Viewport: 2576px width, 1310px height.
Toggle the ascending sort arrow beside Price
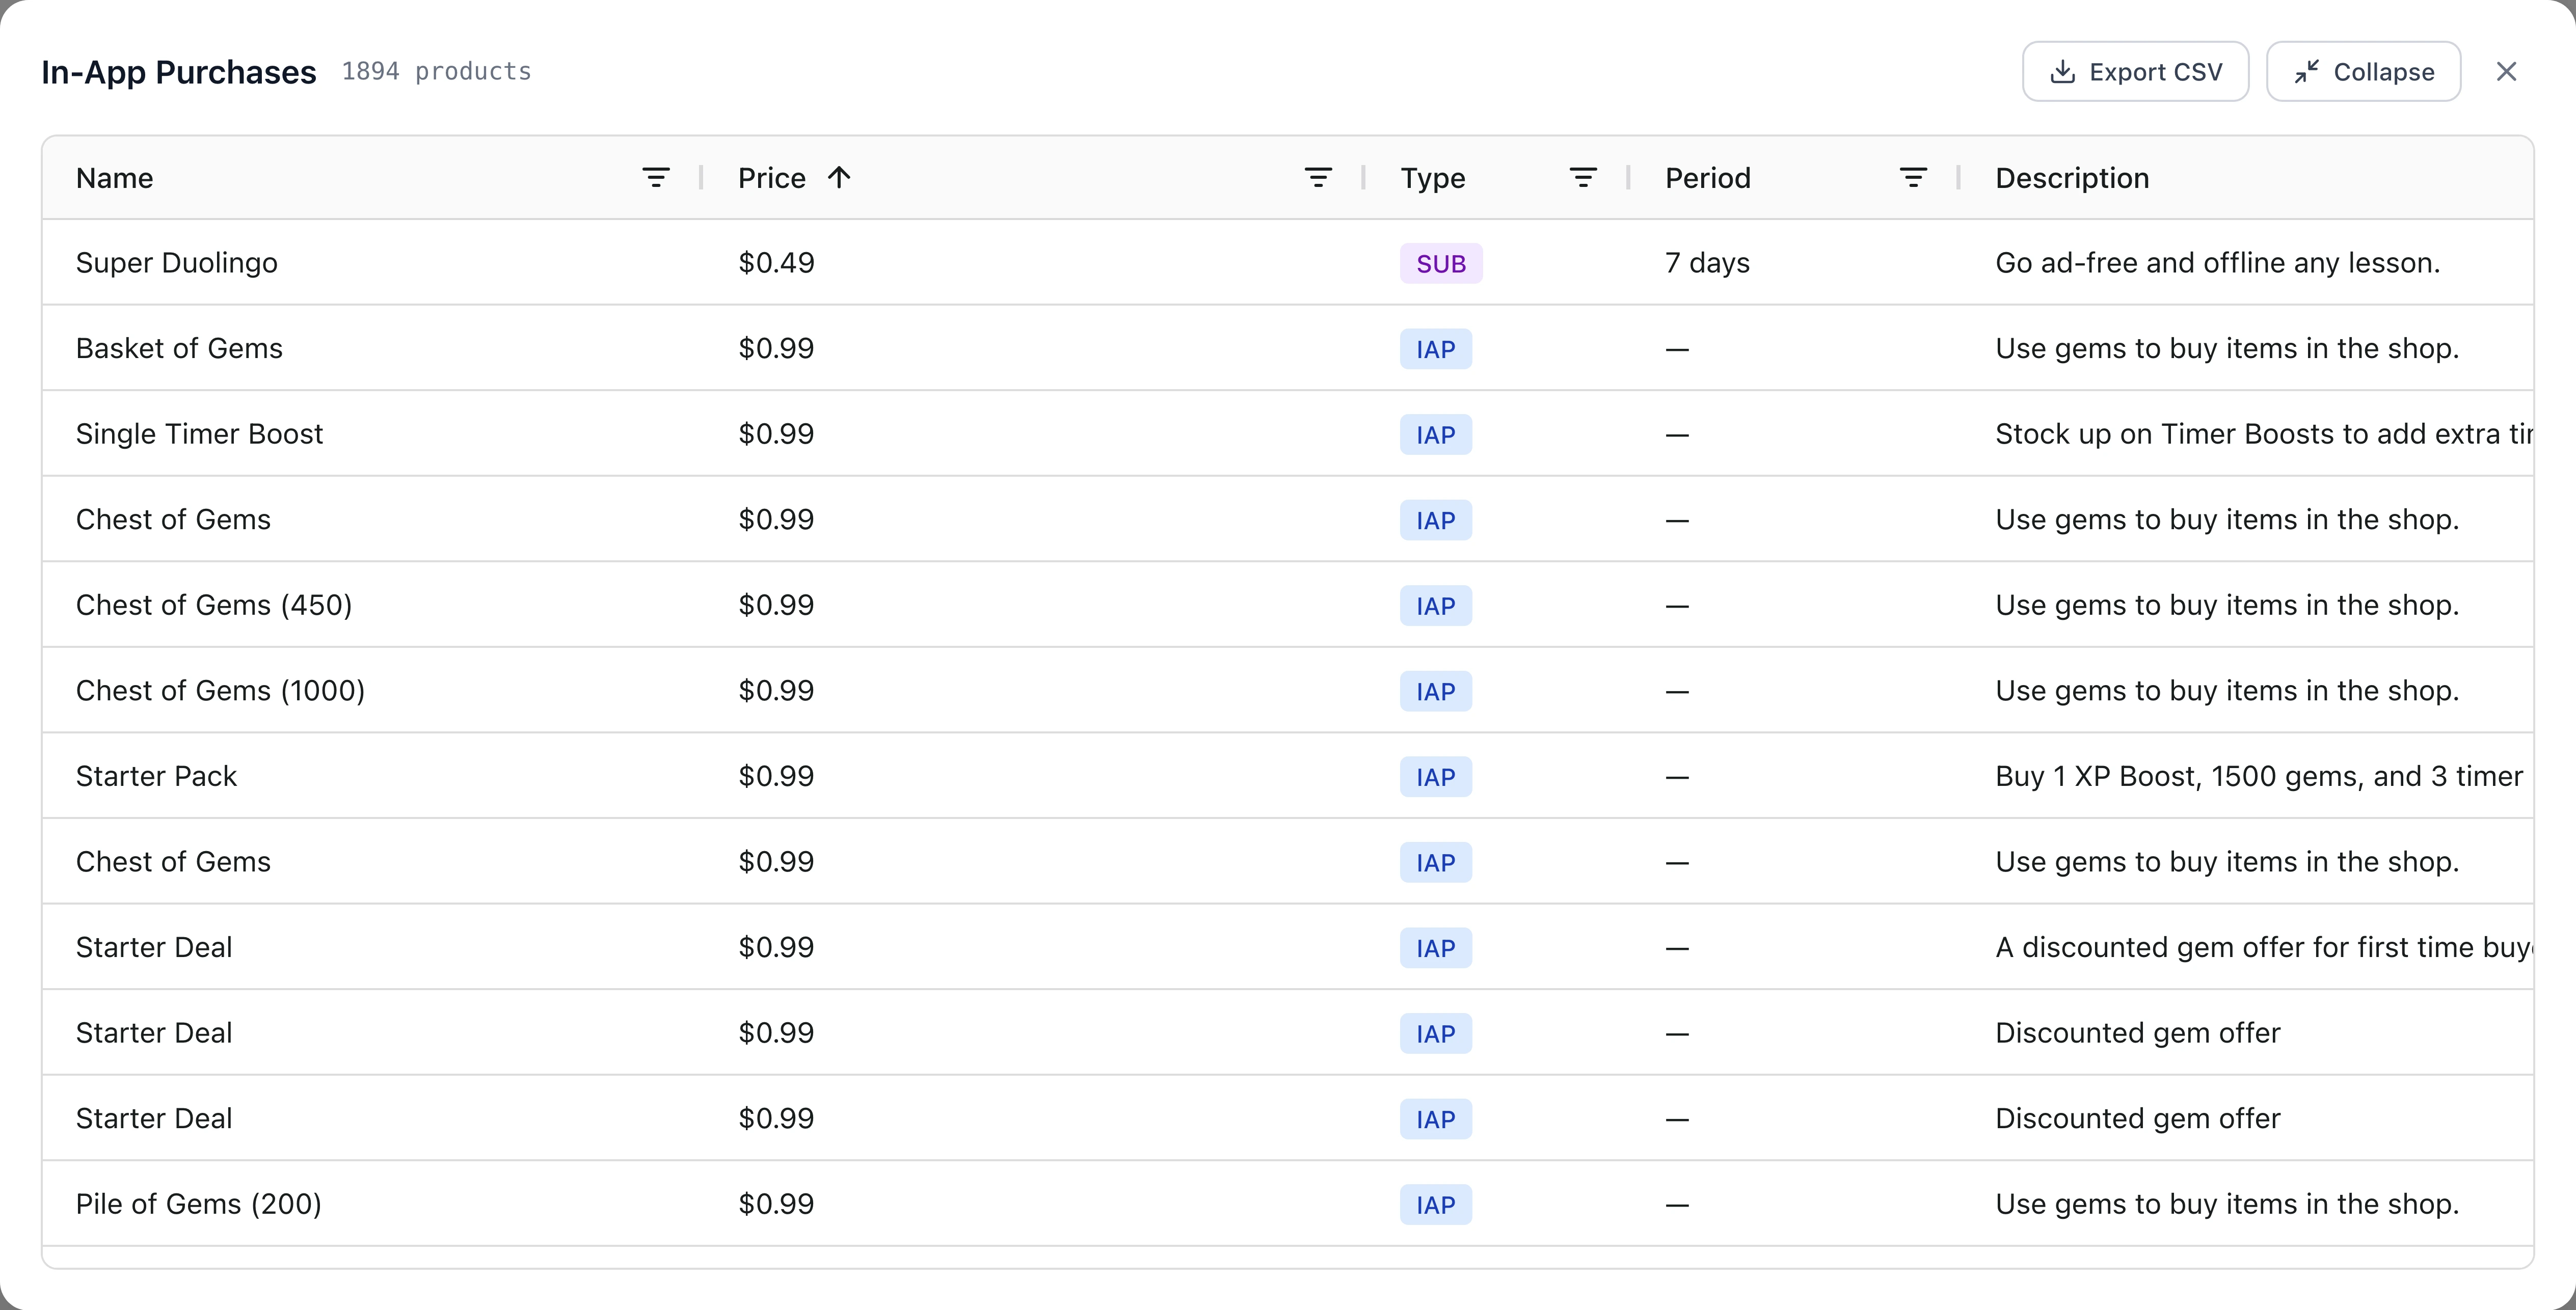[839, 178]
